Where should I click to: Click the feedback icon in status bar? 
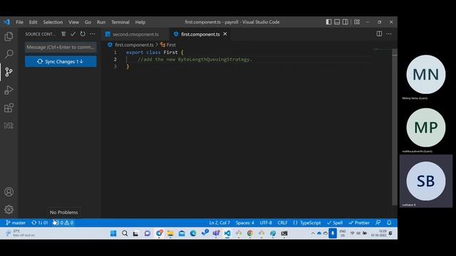(378, 223)
